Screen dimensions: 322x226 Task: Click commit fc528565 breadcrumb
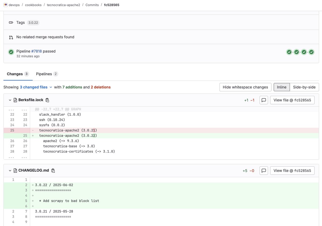112,5
